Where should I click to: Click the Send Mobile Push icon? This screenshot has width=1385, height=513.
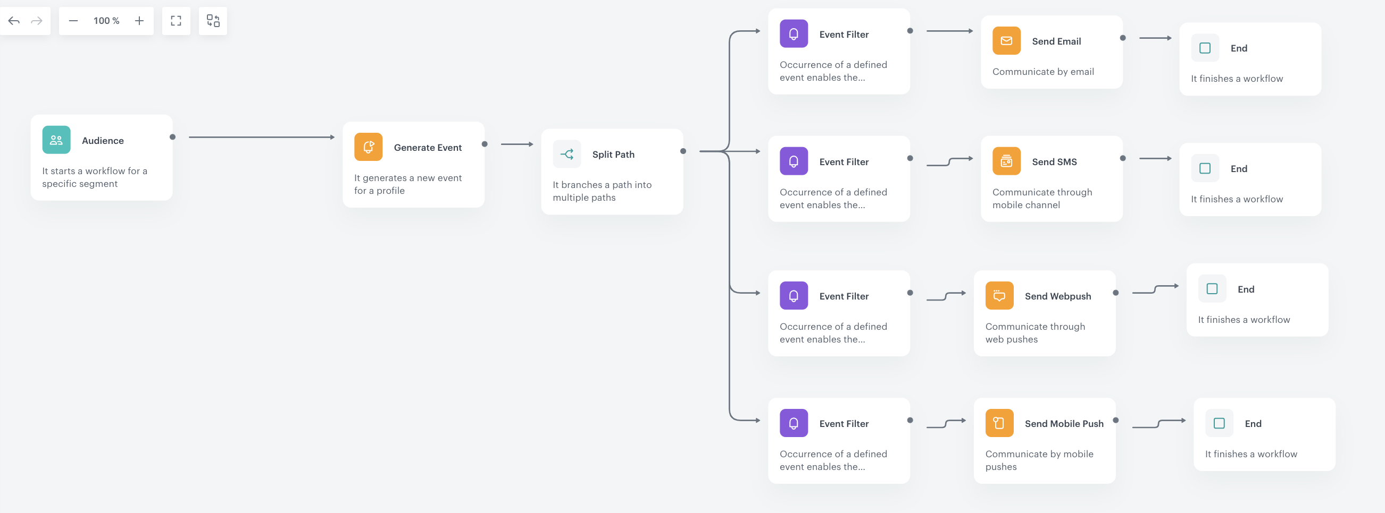(999, 423)
